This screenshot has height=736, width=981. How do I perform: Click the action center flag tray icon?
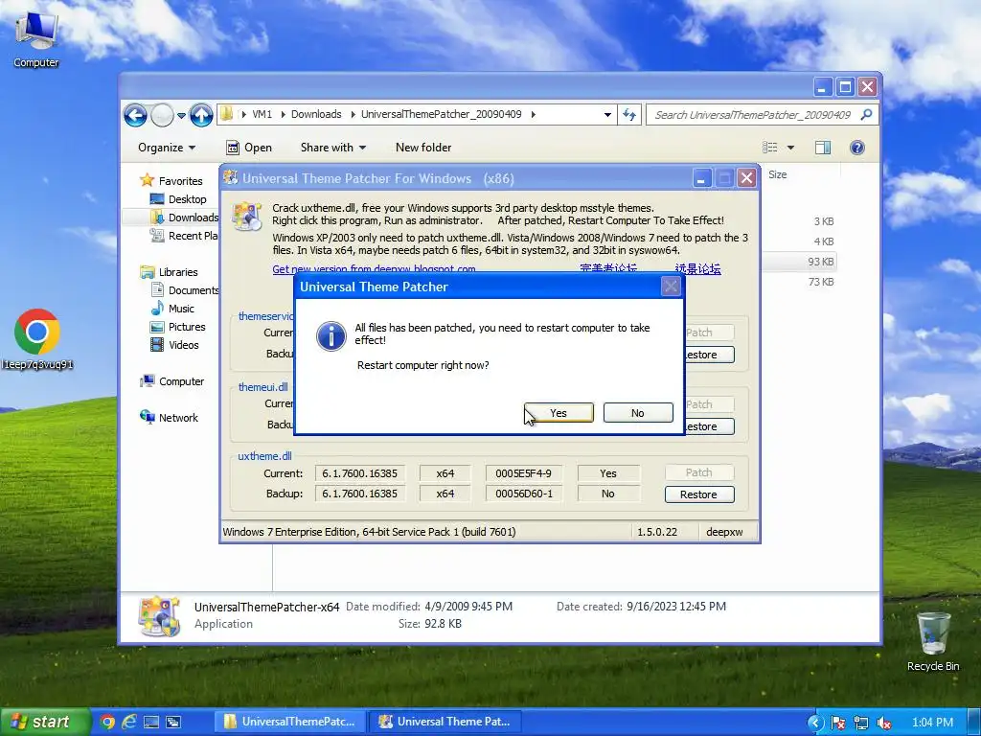coord(838,723)
